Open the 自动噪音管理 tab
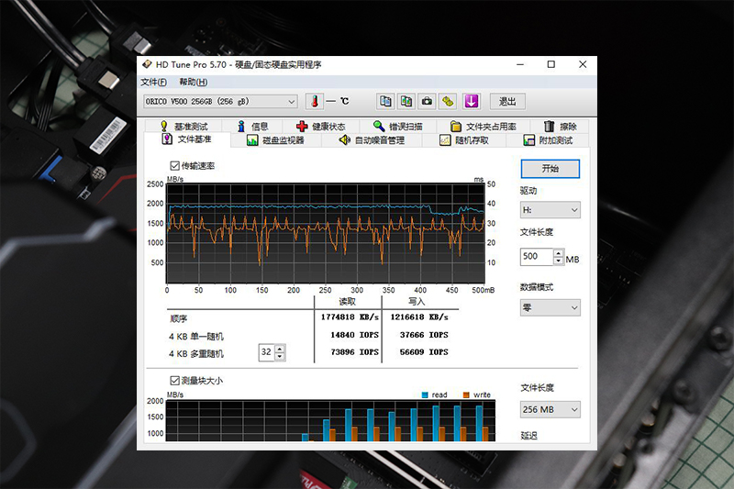Screen dimensions: 734x489 click(373, 140)
